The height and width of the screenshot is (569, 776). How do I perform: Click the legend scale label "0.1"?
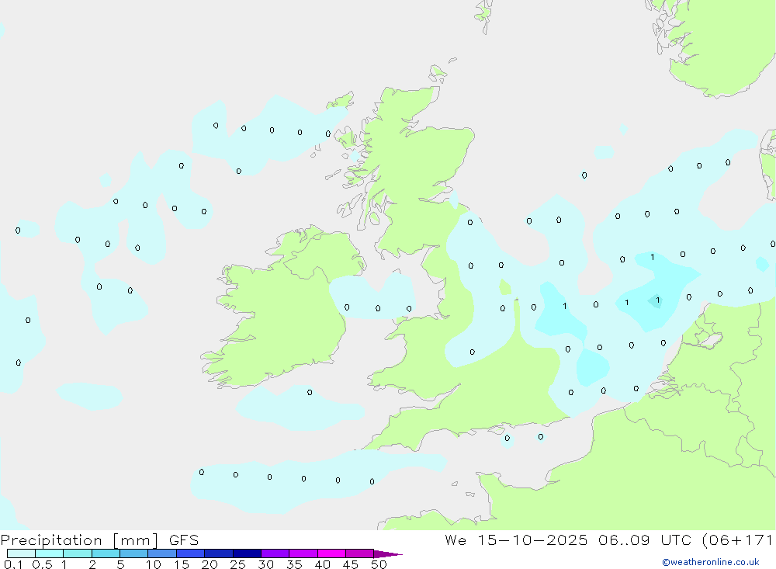(13, 564)
